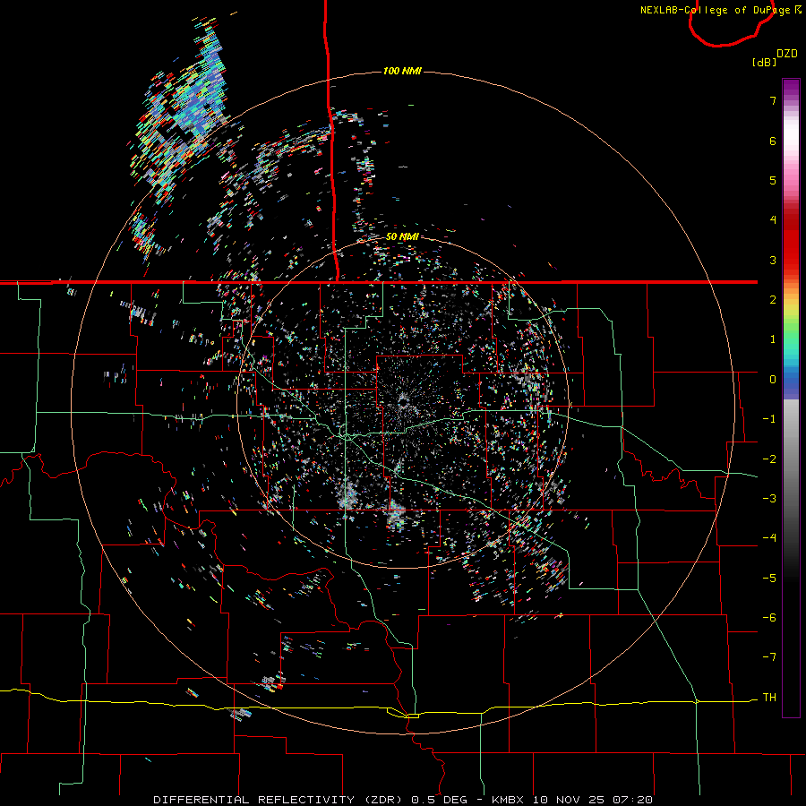The image size is (806, 806).
Task: Click the "50 NMI" range ring label
Action: [402, 236]
